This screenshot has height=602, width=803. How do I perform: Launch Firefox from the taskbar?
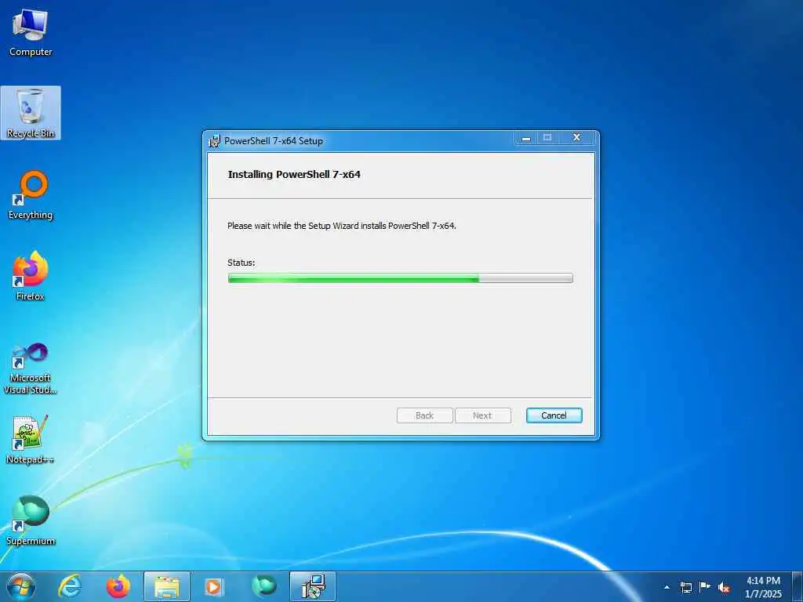(x=118, y=586)
